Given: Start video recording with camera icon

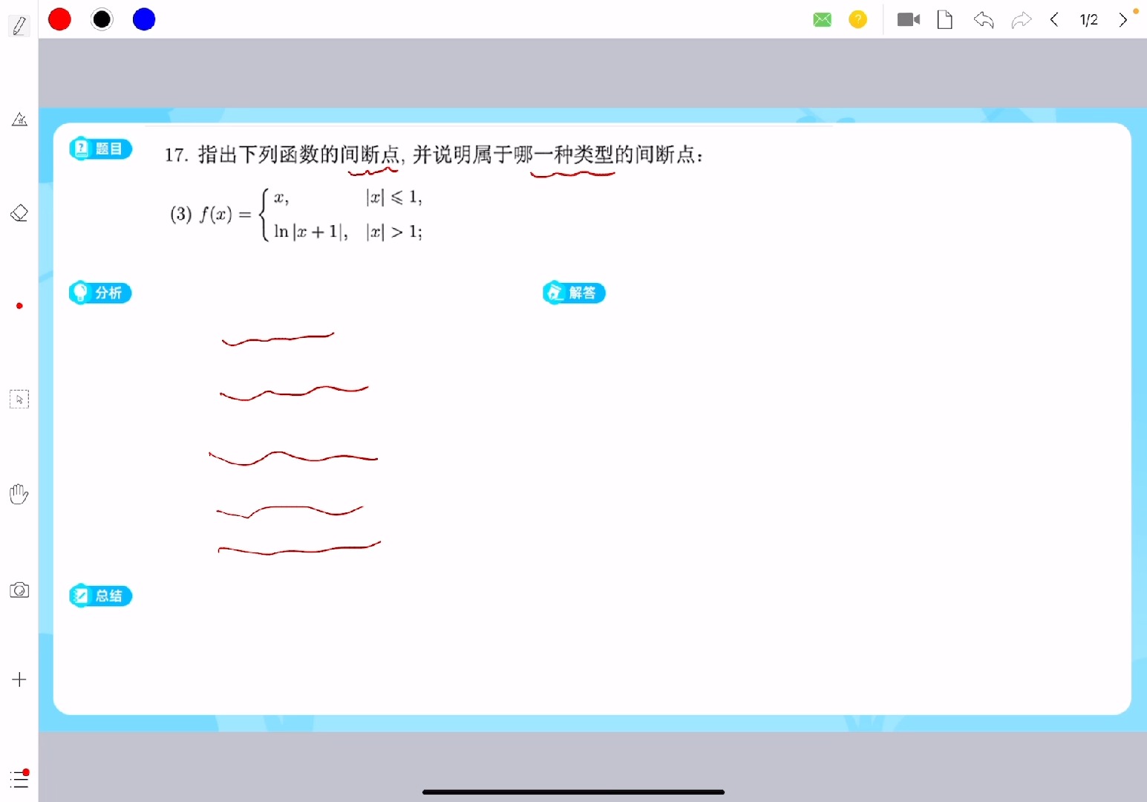Looking at the screenshot, I should pos(909,19).
